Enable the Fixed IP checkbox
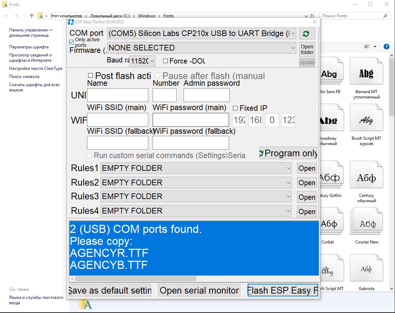Screen dimensions: 395x313 [x=235, y=108]
